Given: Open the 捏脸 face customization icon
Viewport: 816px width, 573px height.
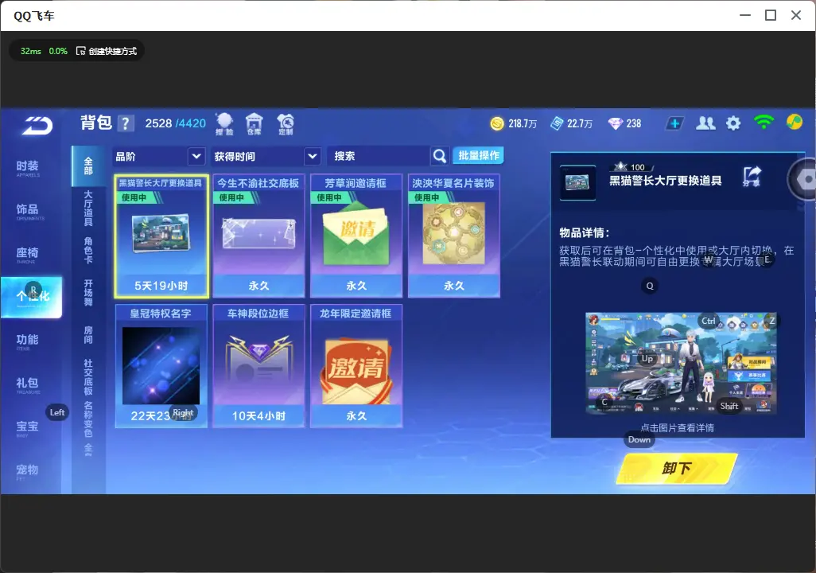Looking at the screenshot, I should [x=224, y=124].
